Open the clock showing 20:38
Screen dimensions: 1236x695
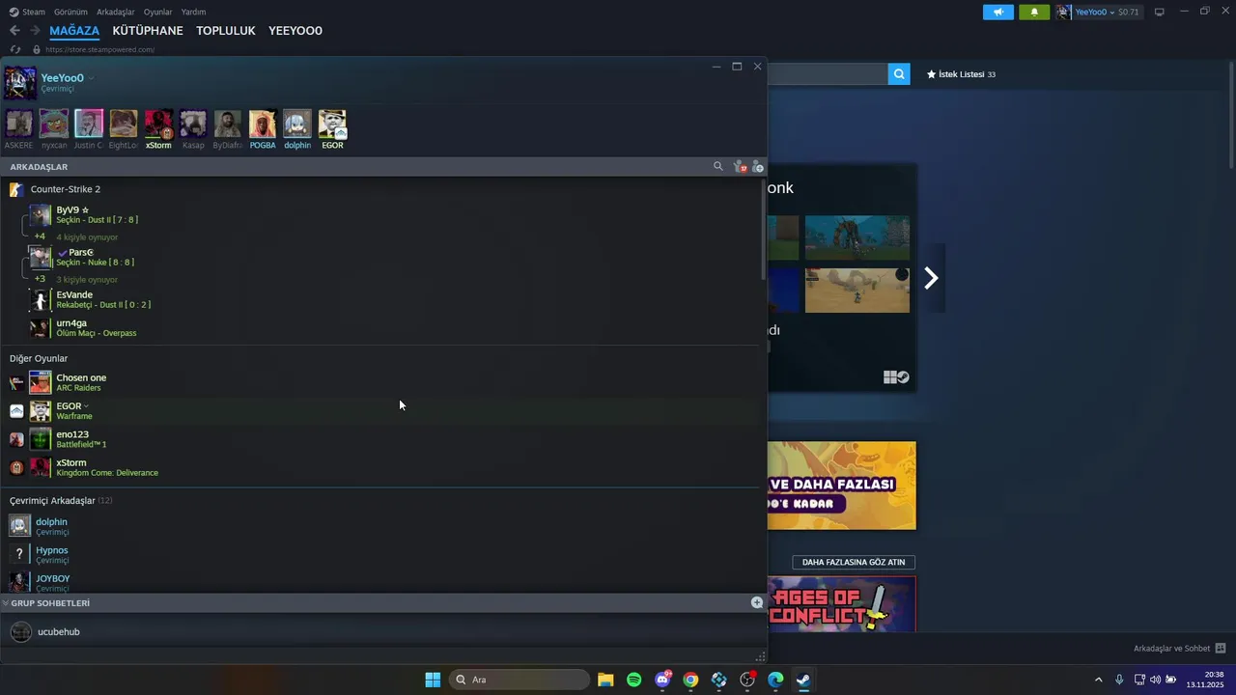[1205, 680]
